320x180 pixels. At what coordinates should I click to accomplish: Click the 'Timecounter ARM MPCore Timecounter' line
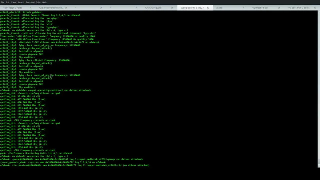coord(47,36)
